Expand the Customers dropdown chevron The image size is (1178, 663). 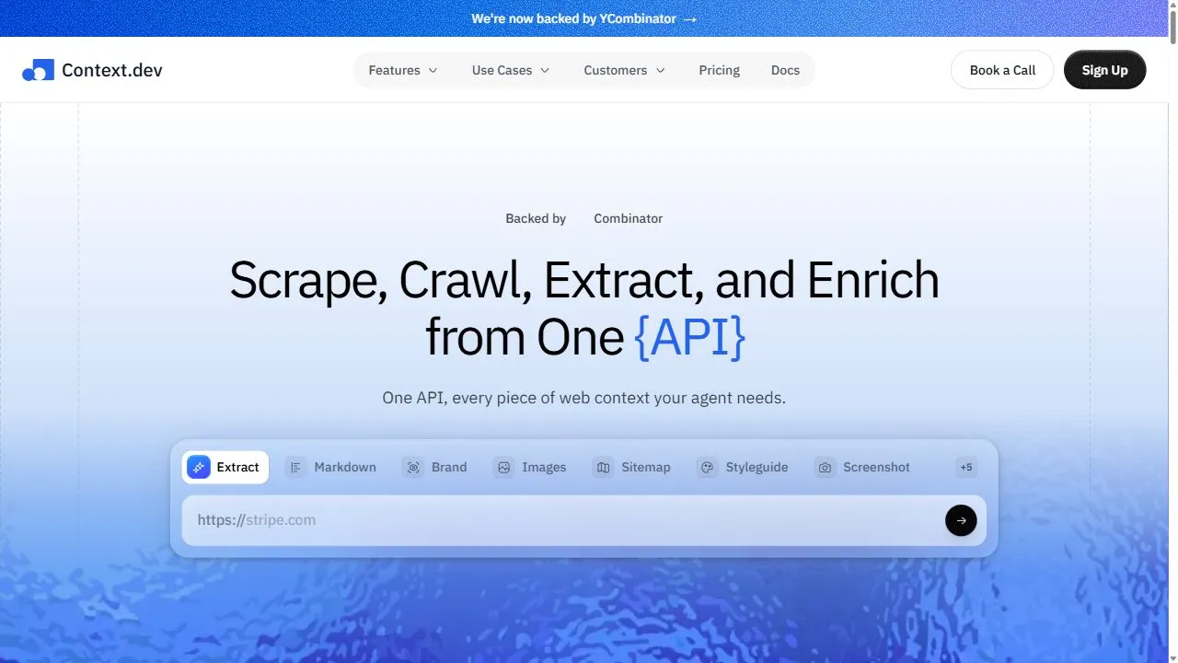660,70
